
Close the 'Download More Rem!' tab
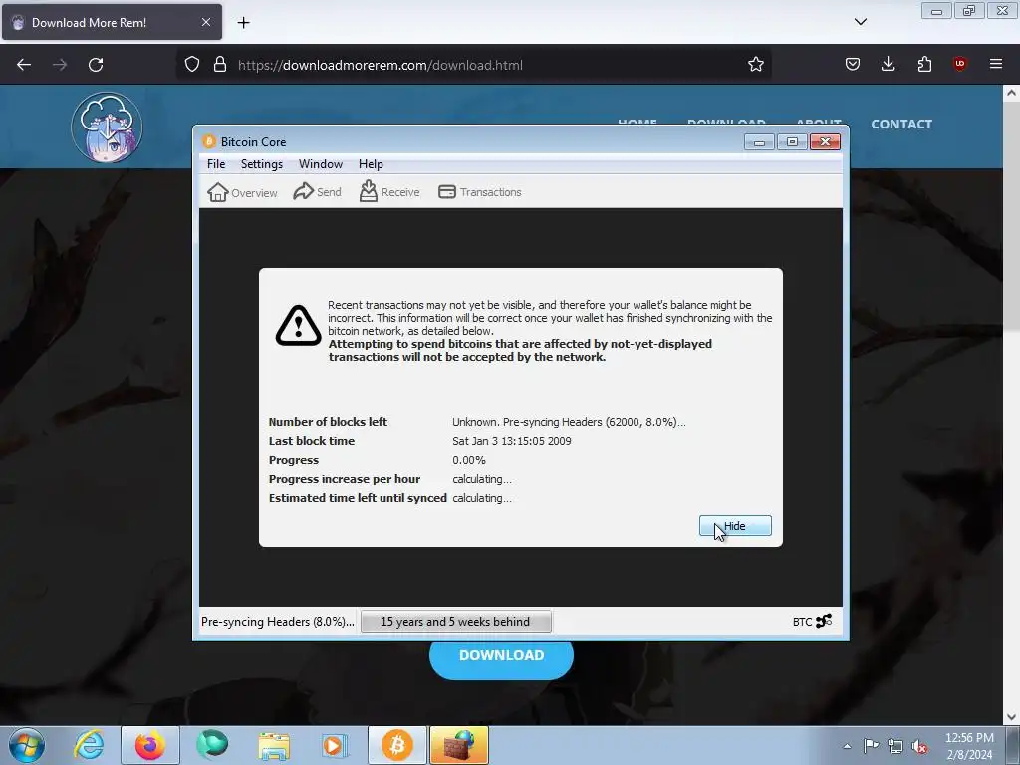point(205,22)
